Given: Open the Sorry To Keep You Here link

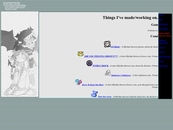Looking at the screenshot, I should pos(93,85).
